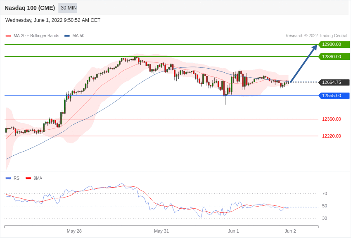The image size is (351, 238).
Task: Click the 9MA legend label
Action: [38, 178]
